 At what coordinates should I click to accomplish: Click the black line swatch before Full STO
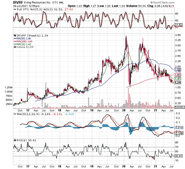click(15, 10)
